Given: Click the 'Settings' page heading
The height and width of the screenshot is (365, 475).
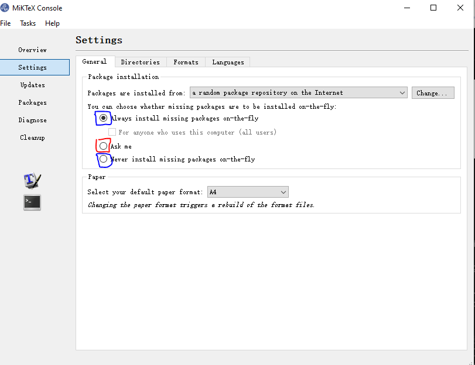Looking at the screenshot, I should click(x=99, y=40).
